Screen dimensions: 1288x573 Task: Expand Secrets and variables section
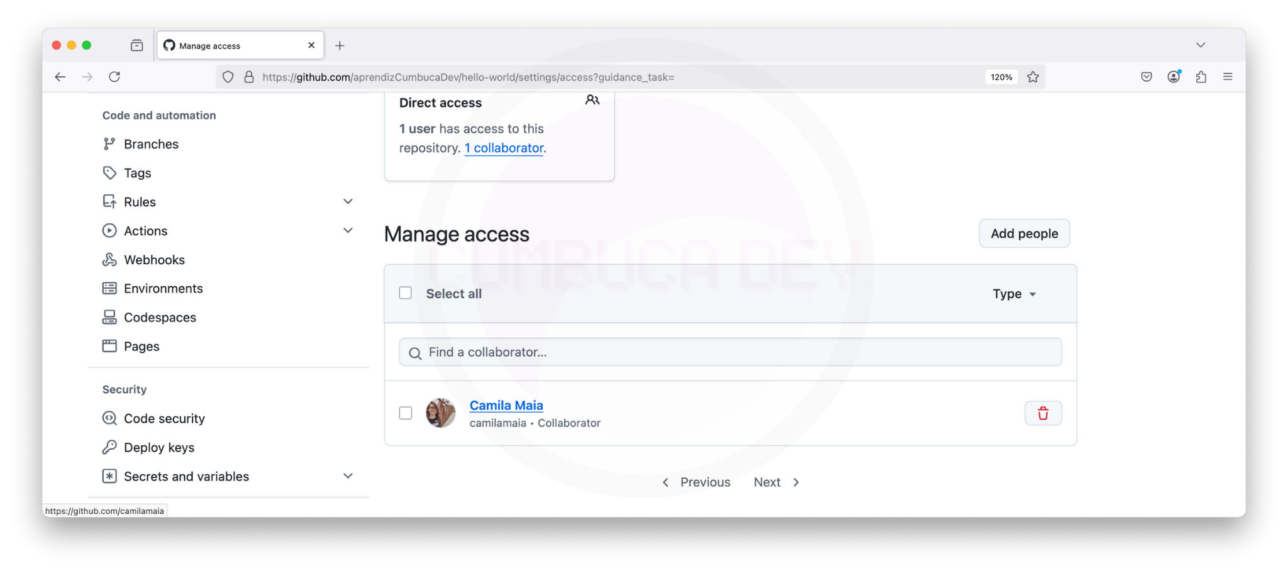[x=348, y=476]
